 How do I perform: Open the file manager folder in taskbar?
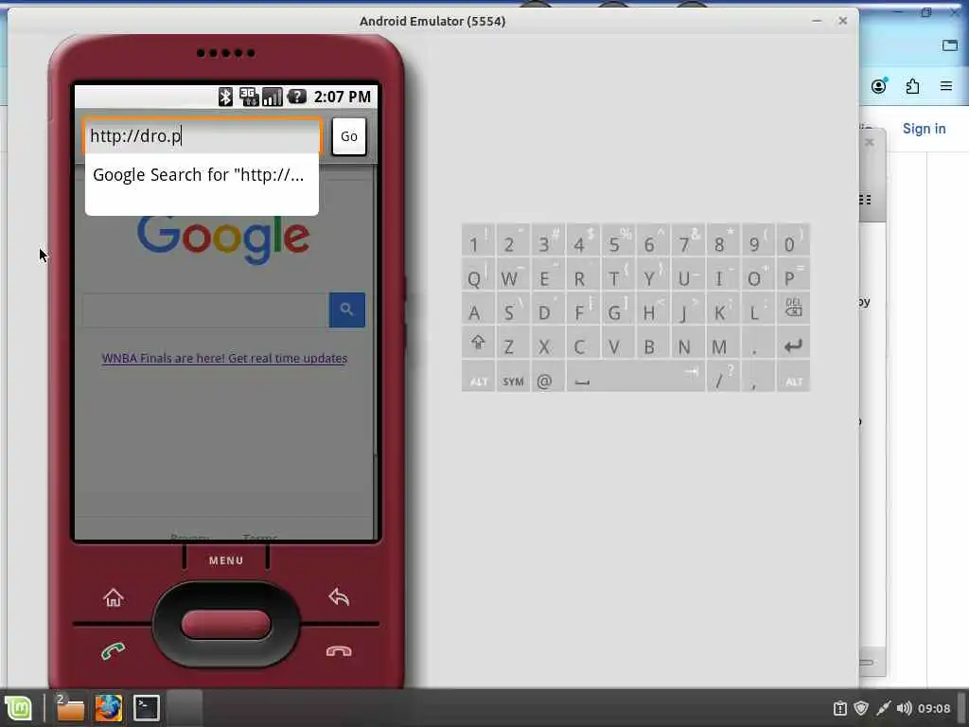pyautogui.click(x=70, y=708)
